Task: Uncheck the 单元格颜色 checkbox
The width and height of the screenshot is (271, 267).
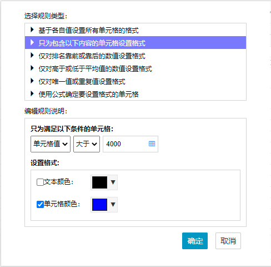Action: (40, 204)
